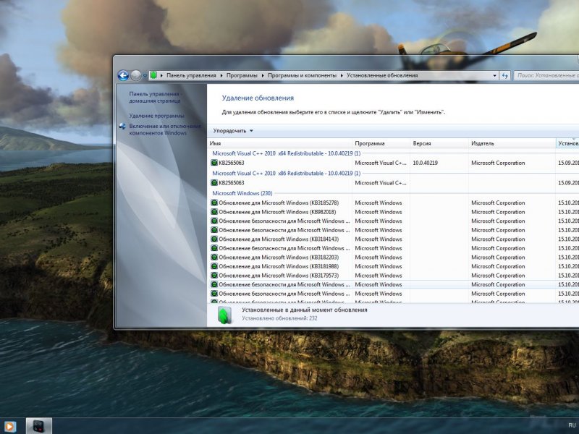
Task: Click the green icon in address bar
Action: (x=153, y=75)
